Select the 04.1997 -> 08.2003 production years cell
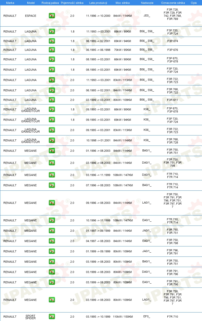 click(x=98, y=241)
